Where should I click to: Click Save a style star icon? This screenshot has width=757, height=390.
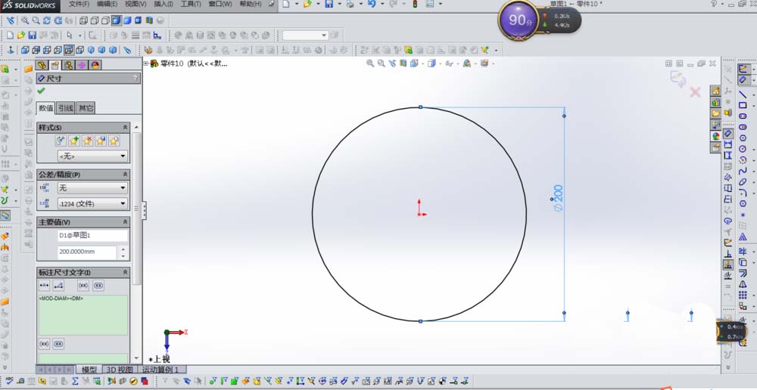pos(101,141)
